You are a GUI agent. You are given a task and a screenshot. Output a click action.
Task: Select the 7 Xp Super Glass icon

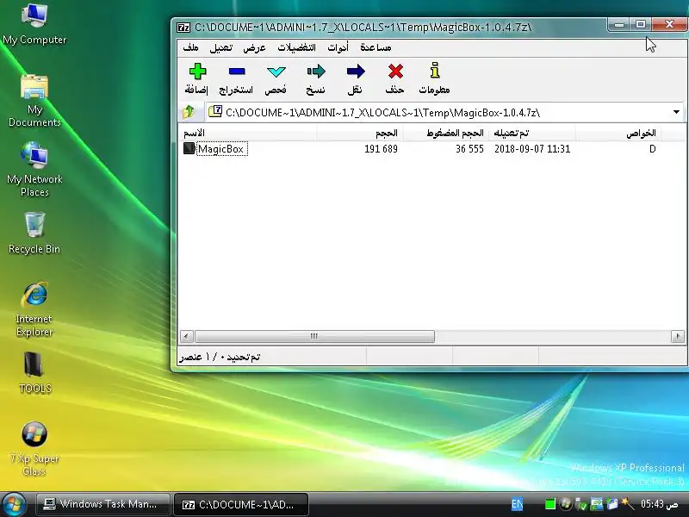tap(34, 449)
